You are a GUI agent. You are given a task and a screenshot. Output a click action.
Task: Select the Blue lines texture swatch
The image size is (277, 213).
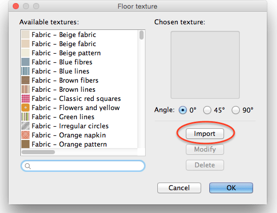(25, 71)
